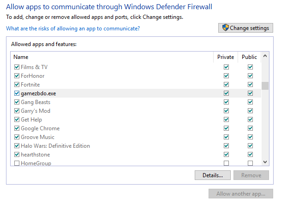This screenshot has height=203, width=281.
Task: Select the Garry's Mod entry
Action: click(36, 111)
